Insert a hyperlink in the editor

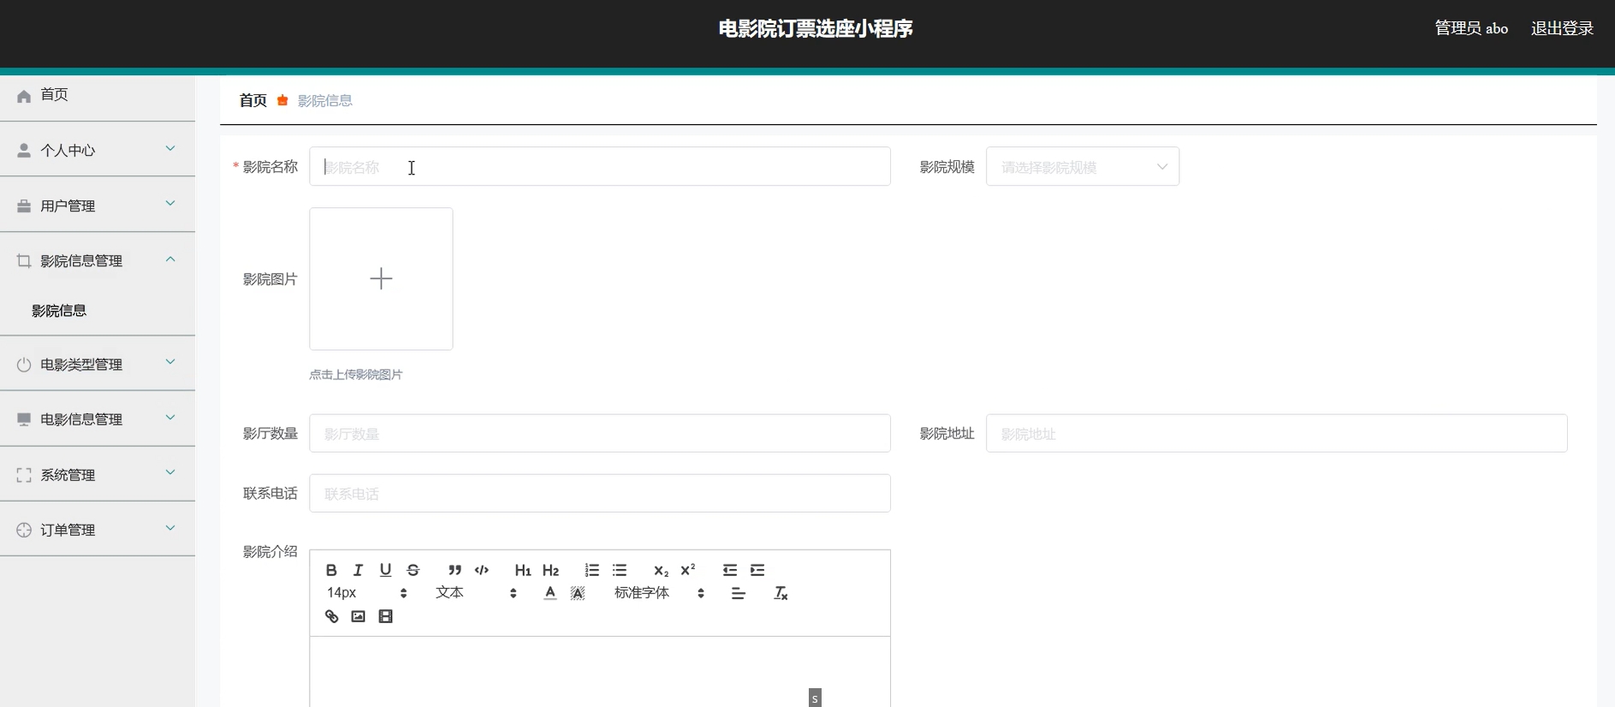[x=331, y=616]
